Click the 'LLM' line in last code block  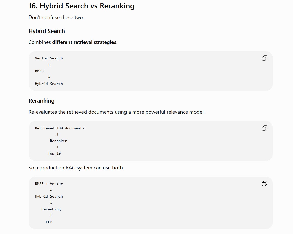pos(49,222)
